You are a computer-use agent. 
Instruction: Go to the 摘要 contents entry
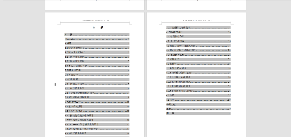click(x=68, y=35)
